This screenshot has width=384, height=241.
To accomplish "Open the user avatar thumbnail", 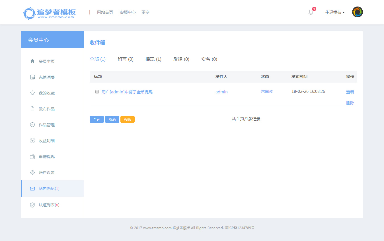I will click(357, 12).
